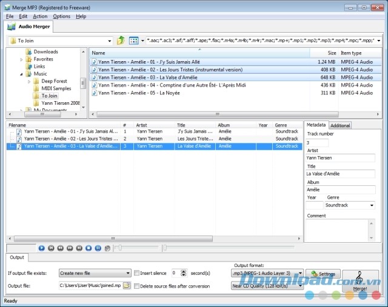Screen dimensions: 388x307
Task: Open encoder Settings button
Action: pyautogui.click(x=323, y=274)
